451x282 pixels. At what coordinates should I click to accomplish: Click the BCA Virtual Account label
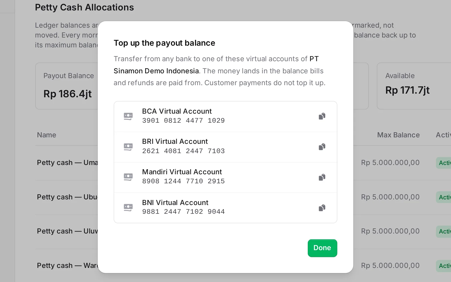click(177, 111)
